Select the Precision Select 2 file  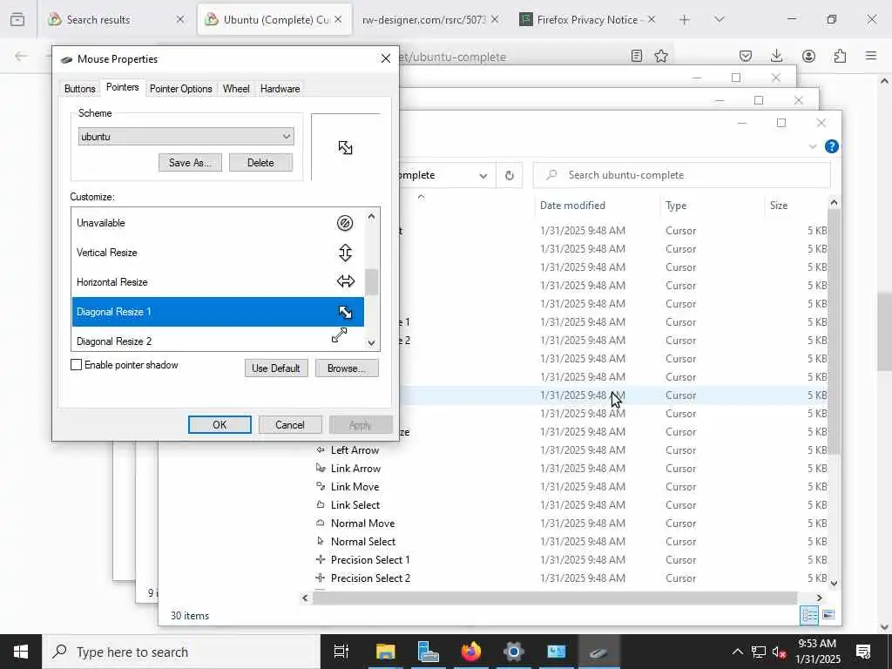click(x=370, y=578)
